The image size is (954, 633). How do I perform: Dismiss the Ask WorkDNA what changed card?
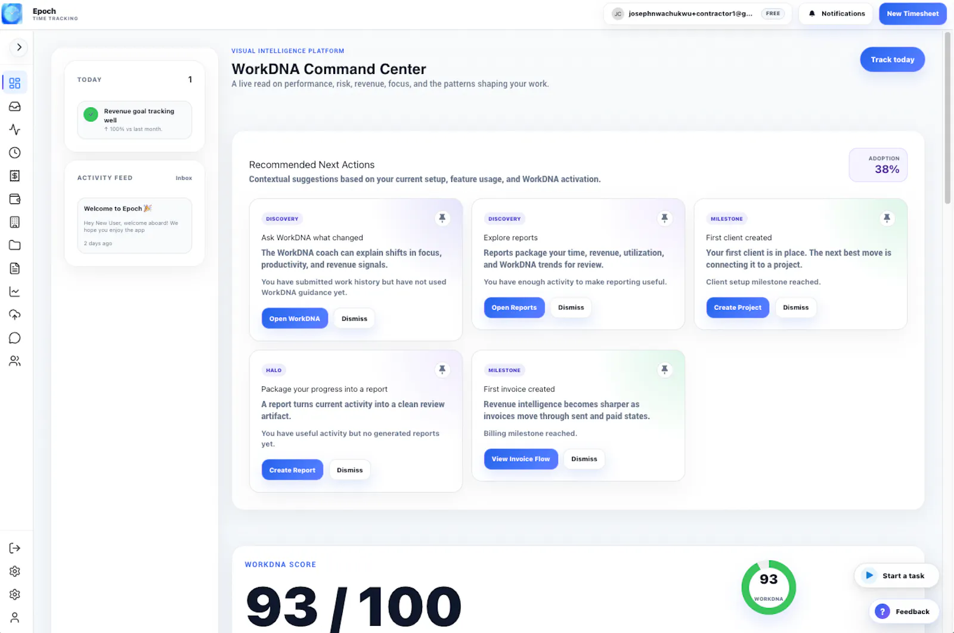click(x=354, y=319)
